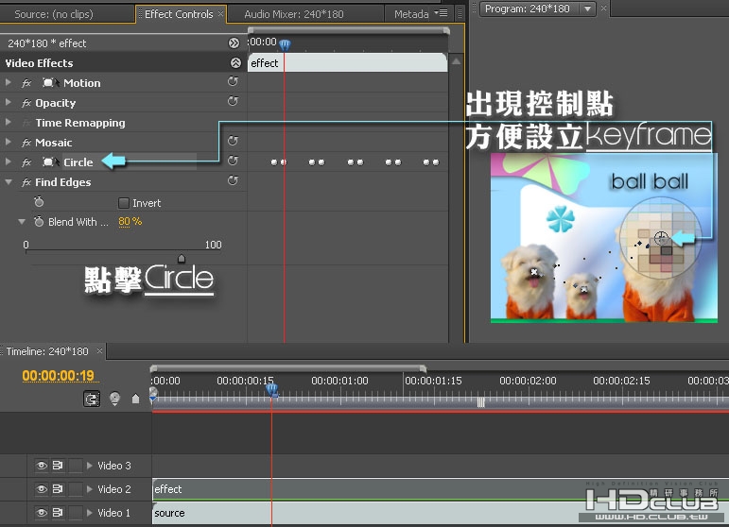The image size is (729, 527).
Task: Enable the Invert checkbox
Action: pos(124,203)
